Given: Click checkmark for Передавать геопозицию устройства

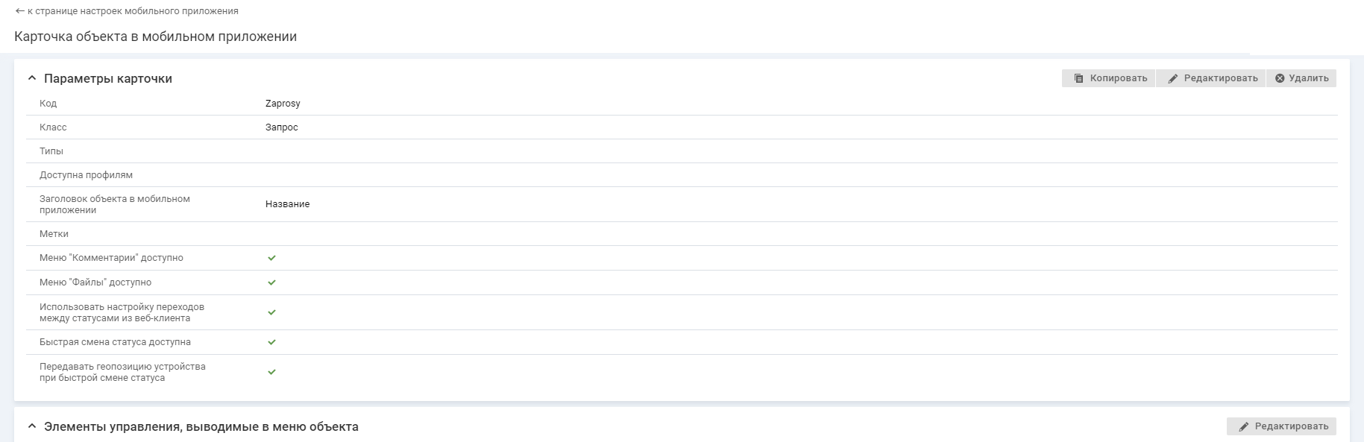Looking at the screenshot, I should click(x=271, y=372).
